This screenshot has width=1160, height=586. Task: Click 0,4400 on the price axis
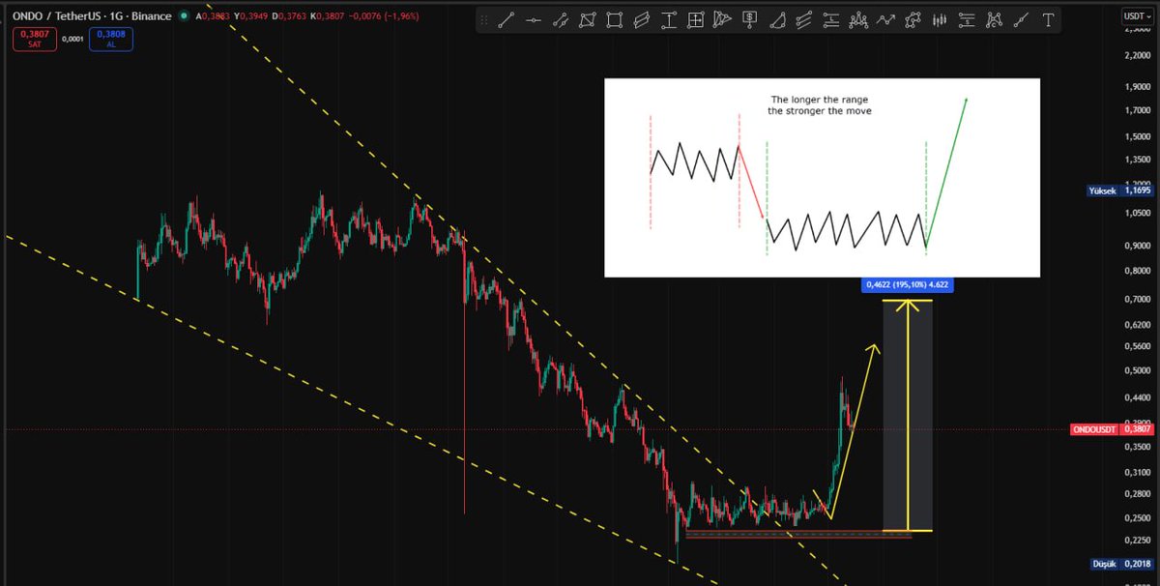1137,397
